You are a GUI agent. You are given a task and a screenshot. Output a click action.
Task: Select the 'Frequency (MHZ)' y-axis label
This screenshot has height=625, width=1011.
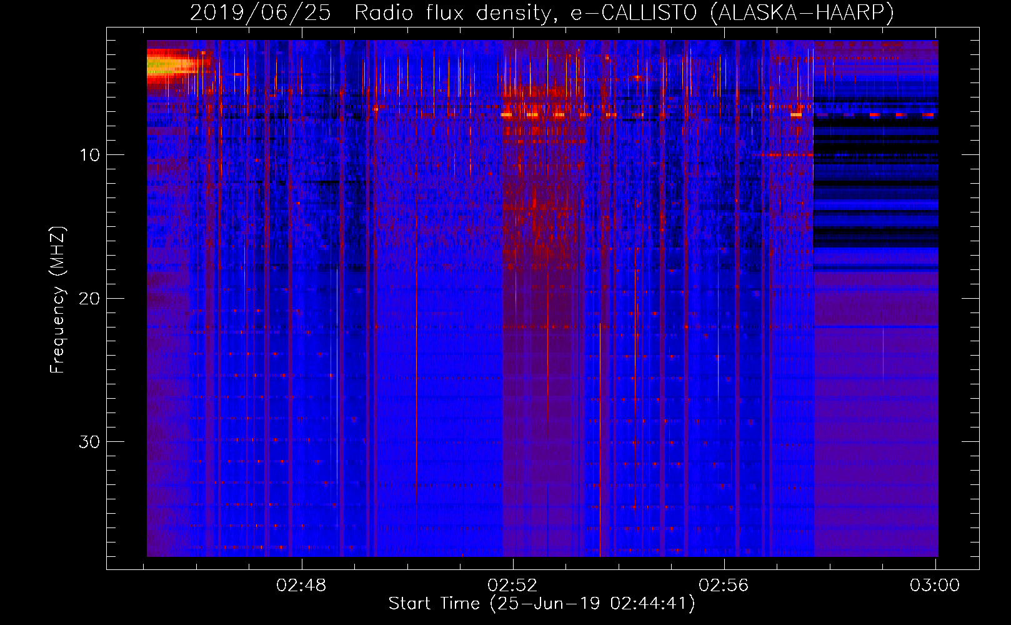[57, 300]
